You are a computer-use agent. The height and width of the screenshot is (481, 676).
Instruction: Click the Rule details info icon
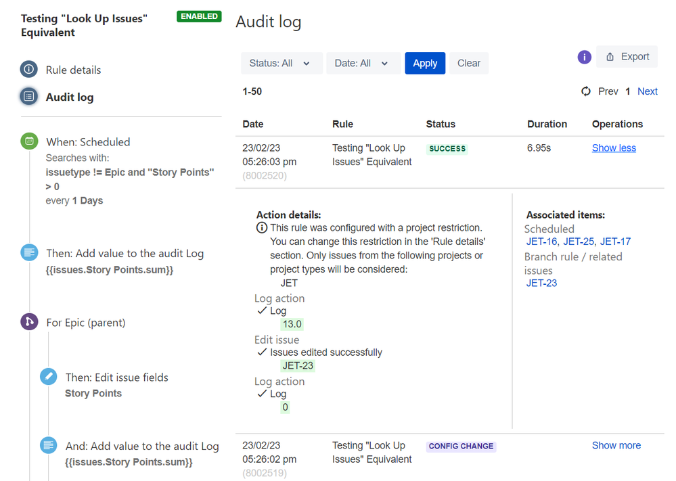click(x=29, y=70)
